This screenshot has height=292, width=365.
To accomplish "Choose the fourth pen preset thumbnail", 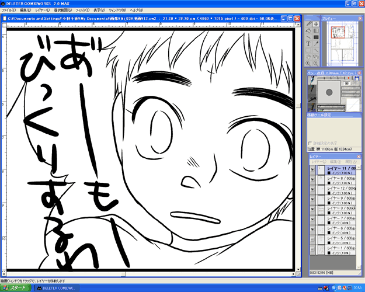I will point(312,107).
